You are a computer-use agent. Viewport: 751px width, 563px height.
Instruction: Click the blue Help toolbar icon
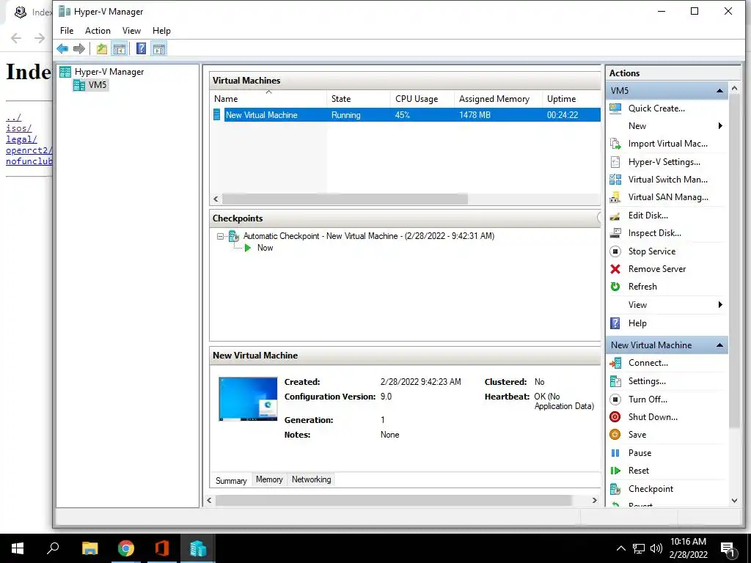pos(141,48)
